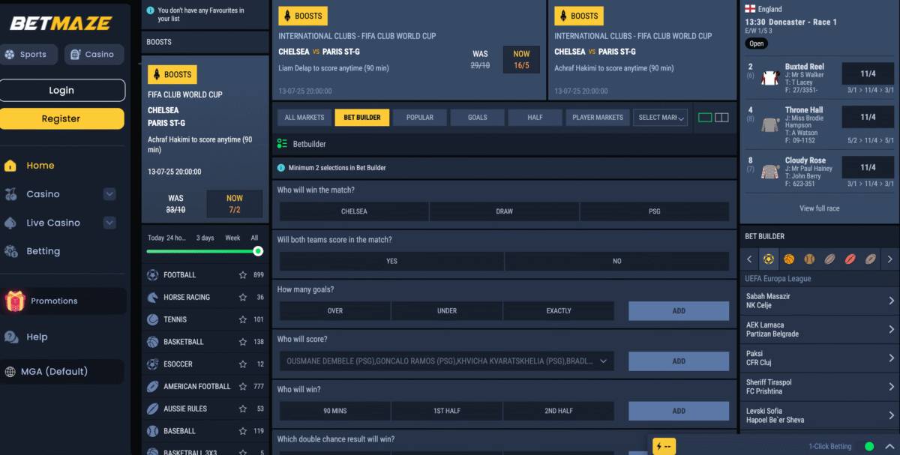The image size is (900, 455).
Task: Favourite Baseball with its star
Action: point(242,431)
